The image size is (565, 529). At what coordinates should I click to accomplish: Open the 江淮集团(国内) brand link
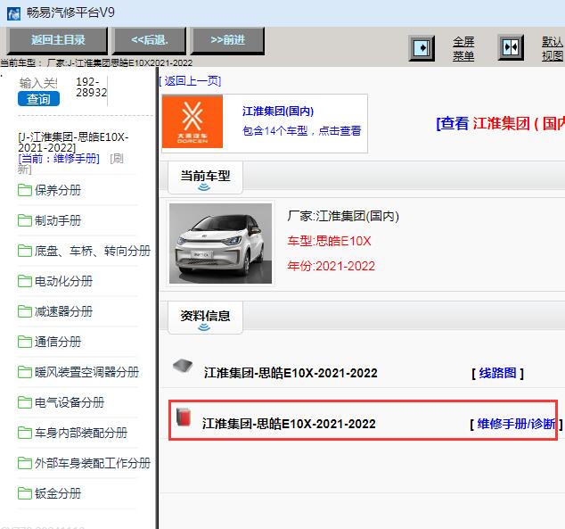[278, 112]
